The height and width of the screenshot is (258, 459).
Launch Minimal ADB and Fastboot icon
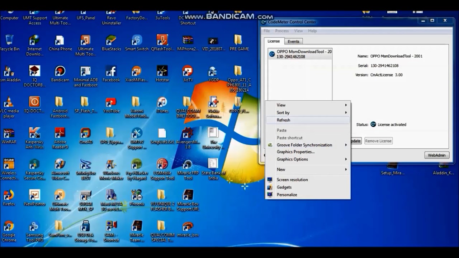(x=86, y=76)
